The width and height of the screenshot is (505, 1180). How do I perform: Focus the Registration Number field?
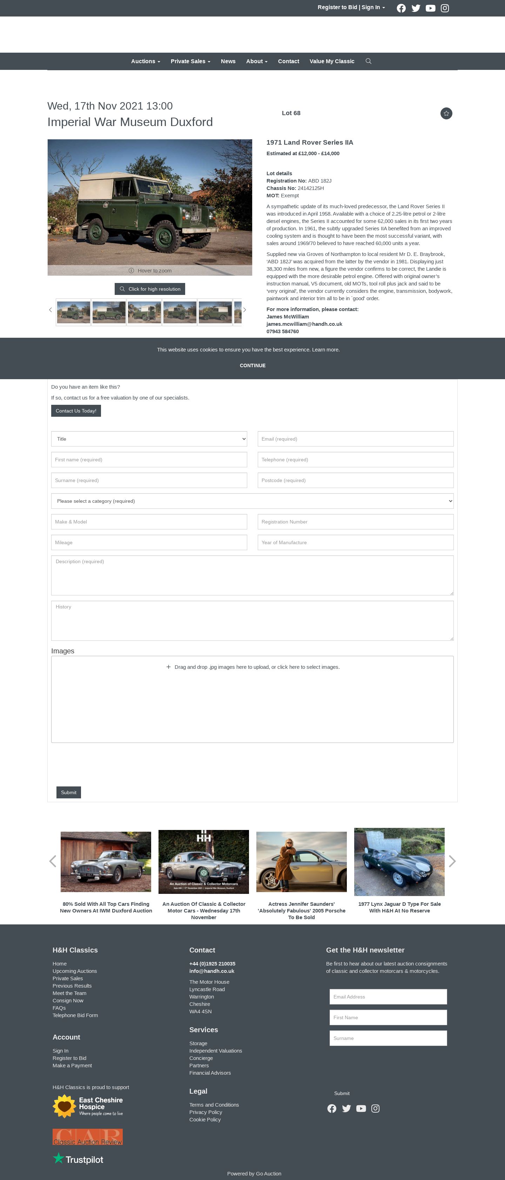coord(355,522)
